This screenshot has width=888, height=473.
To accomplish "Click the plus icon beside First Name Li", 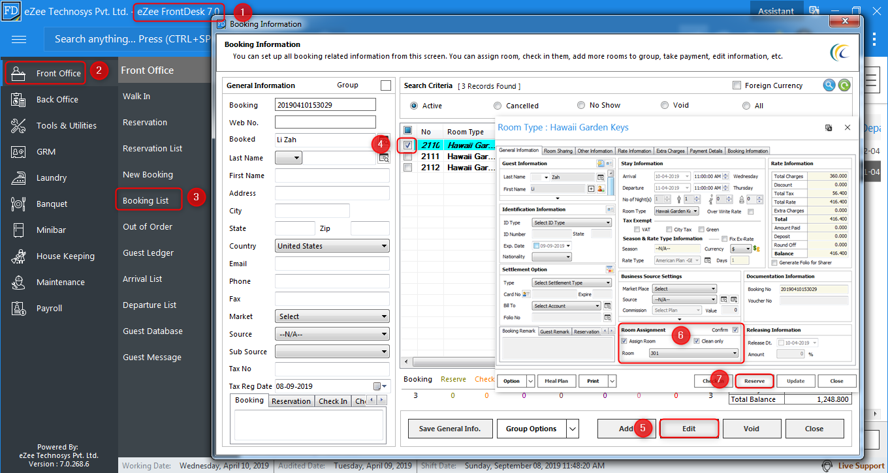I will click(592, 189).
